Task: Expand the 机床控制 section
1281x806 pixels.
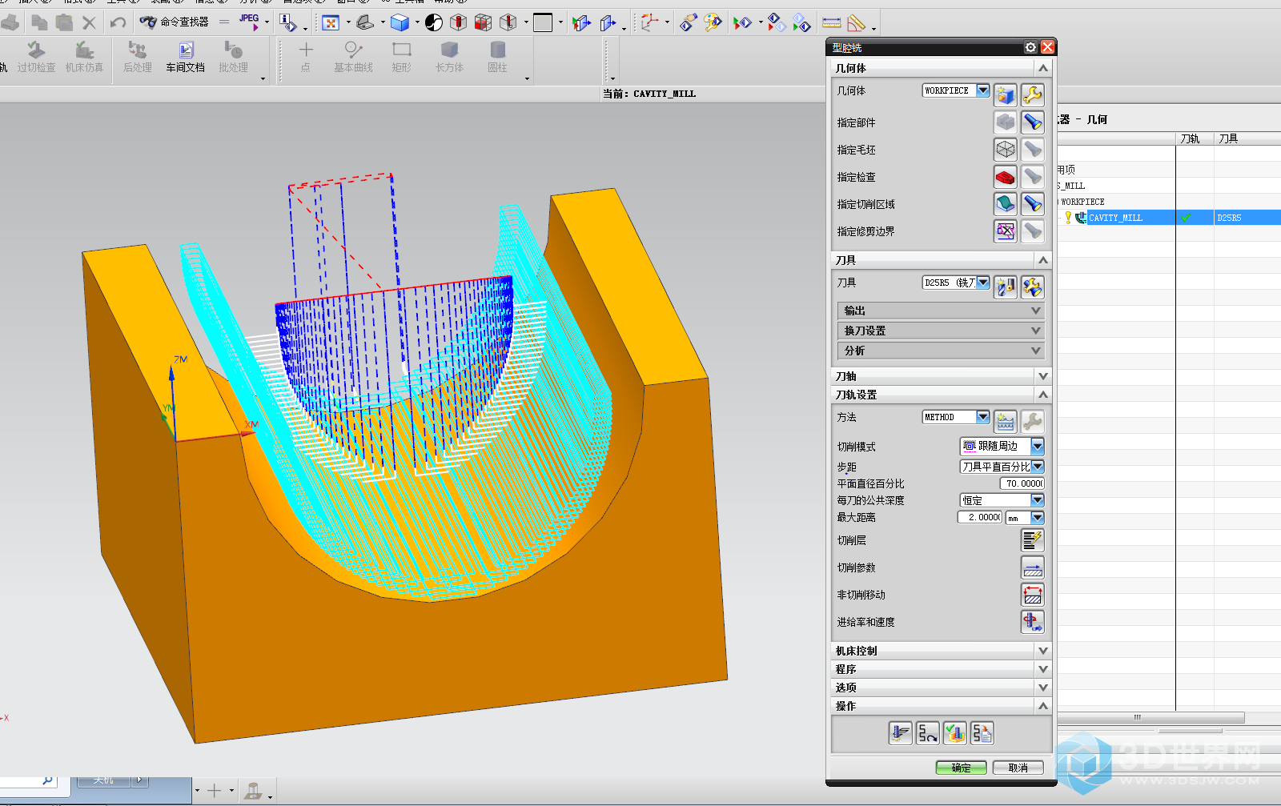Action: [x=941, y=651]
